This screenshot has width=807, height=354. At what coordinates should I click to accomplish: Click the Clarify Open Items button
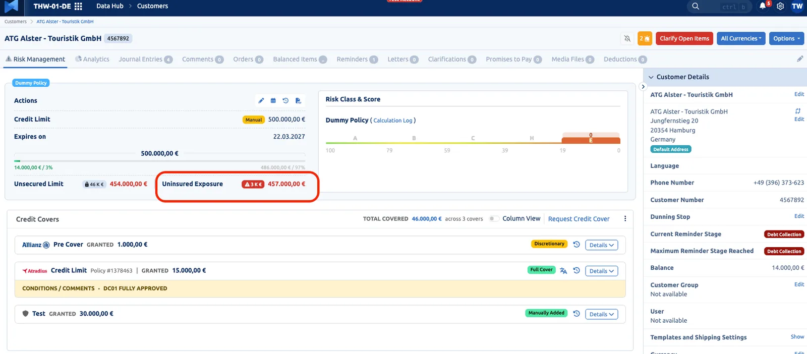point(684,38)
